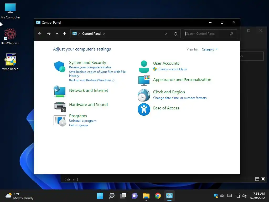
Task: Open File Explorer from the taskbar
Action: click(146, 196)
